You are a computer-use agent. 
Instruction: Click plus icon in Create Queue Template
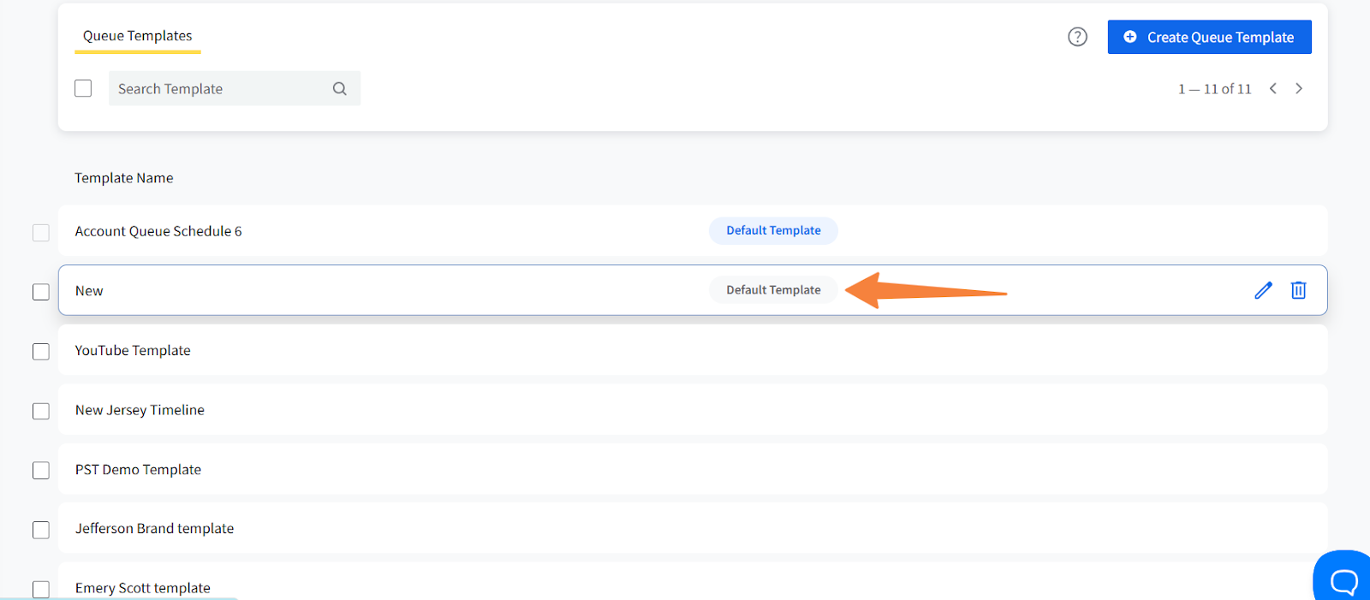click(1130, 37)
